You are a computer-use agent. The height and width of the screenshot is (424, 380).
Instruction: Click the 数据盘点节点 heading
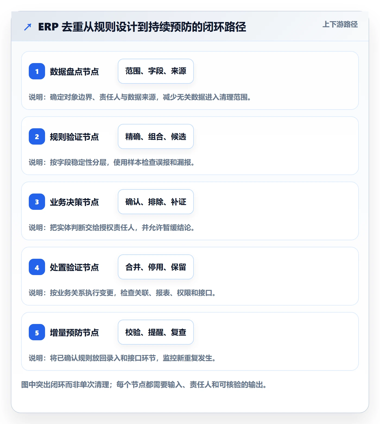74,71
